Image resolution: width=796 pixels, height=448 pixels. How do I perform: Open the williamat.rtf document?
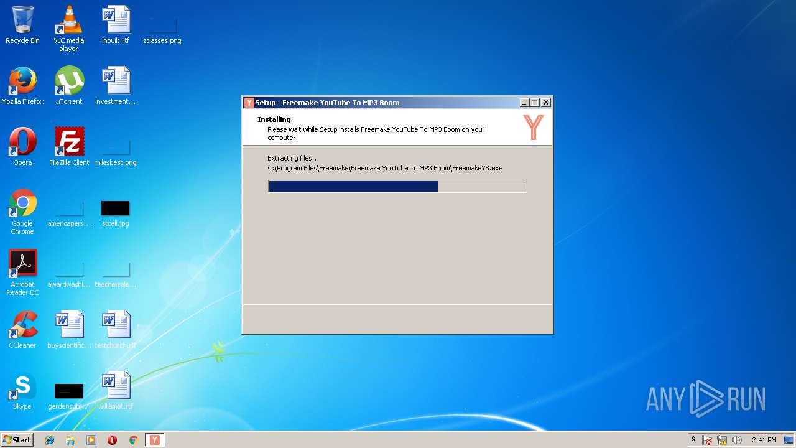116,391
